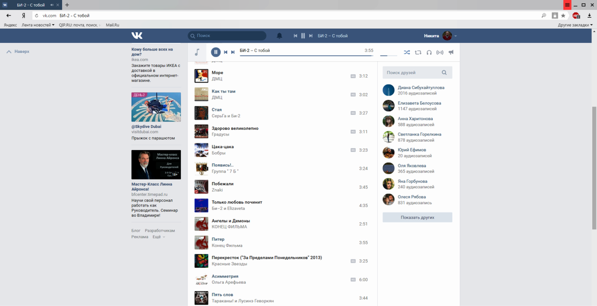Mute the tab via its speaker icon
The width and height of the screenshot is (597, 306).
(52, 4)
